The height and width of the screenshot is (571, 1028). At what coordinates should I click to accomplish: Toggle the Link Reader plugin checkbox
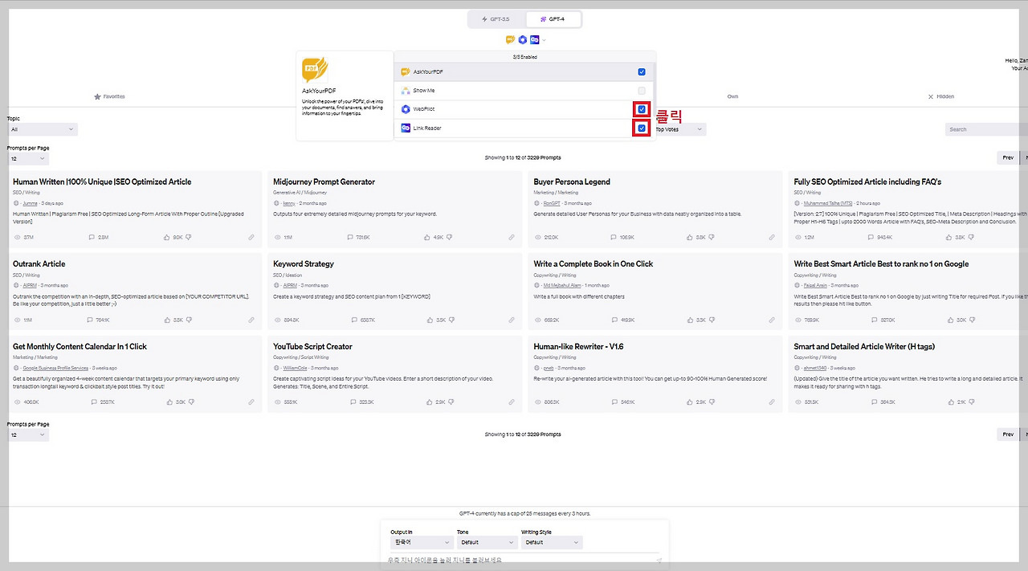[x=642, y=128]
